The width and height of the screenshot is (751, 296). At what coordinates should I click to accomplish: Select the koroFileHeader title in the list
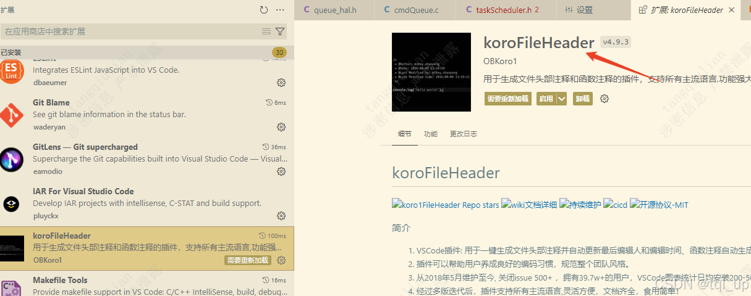(x=62, y=236)
